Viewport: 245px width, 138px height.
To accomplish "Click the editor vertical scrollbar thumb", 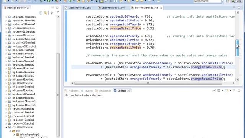I will (x=237, y=48).
